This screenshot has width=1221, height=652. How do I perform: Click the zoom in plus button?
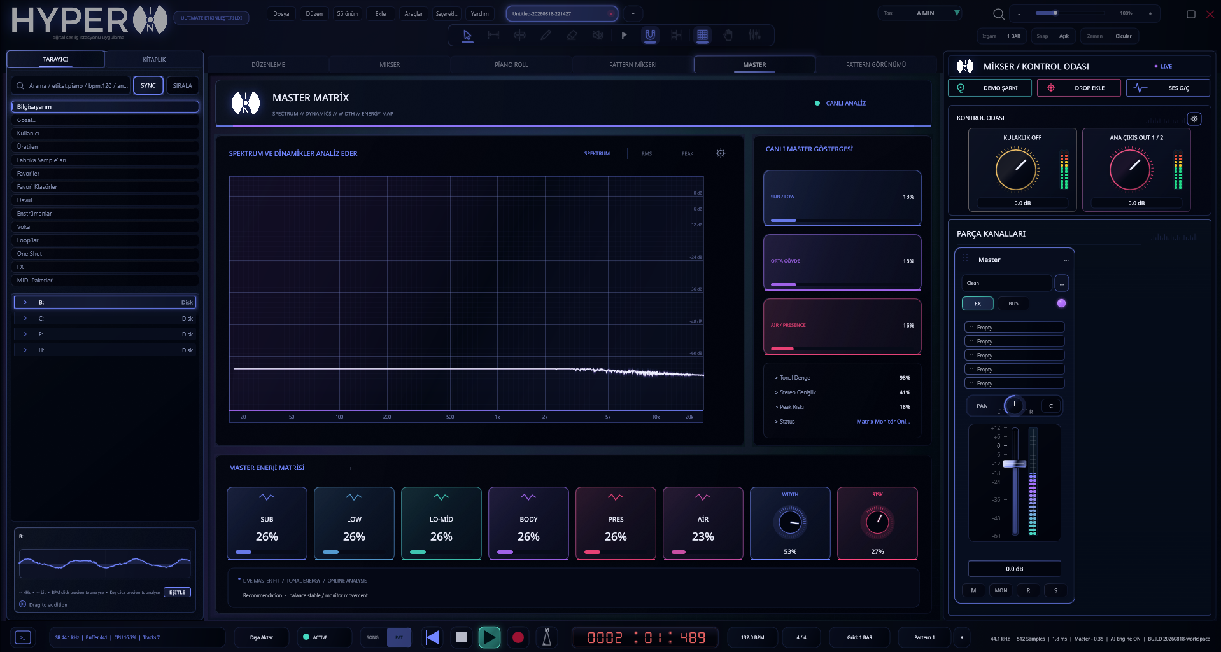pos(1150,14)
